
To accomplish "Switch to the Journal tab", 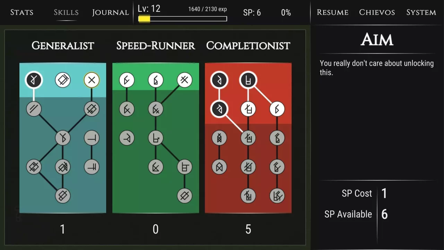I will 110,12.
